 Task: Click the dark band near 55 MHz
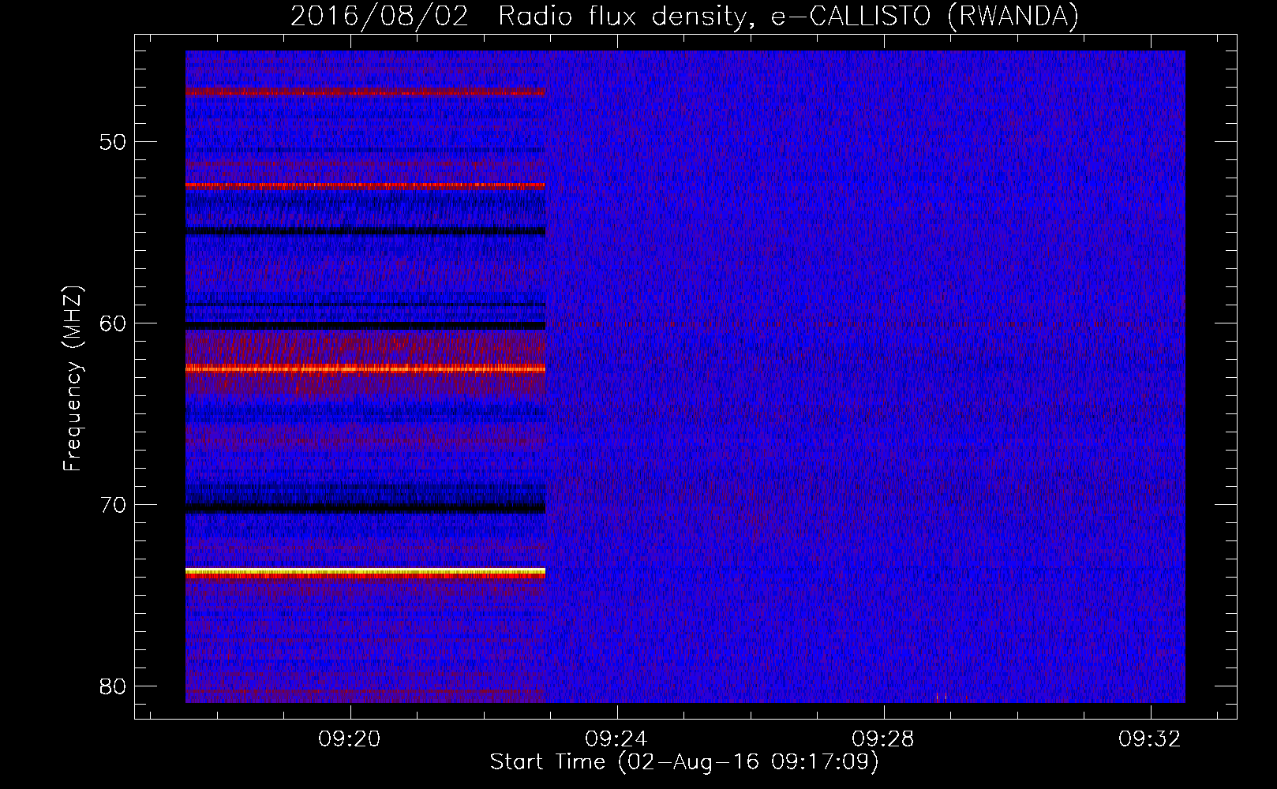coord(365,231)
